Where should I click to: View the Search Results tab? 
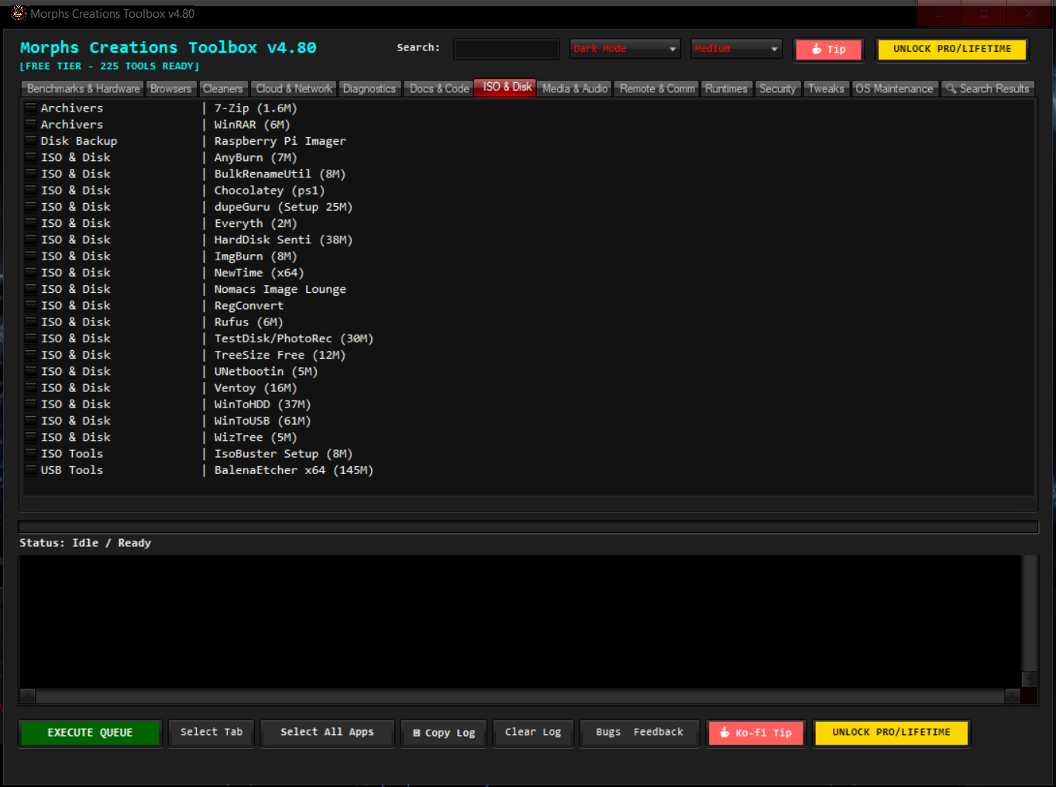988,89
